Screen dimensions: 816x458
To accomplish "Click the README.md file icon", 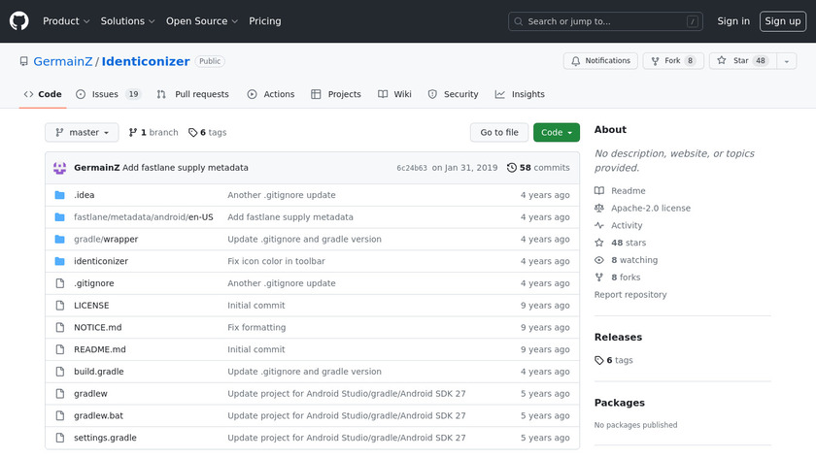I will click(60, 349).
